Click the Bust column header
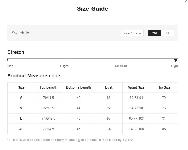188x150 pixels. [109, 87]
